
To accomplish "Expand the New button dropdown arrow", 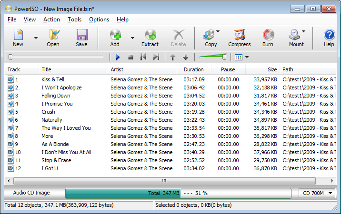I will [36, 38].
